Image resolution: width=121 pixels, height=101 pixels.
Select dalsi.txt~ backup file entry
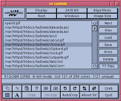(48, 66)
